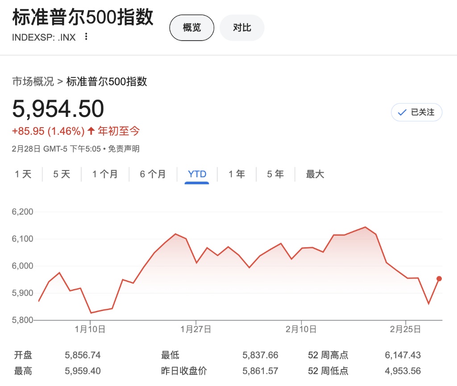457x386 pixels.
Task: Click the 1月27日 date label on axis
Action: [195, 329]
